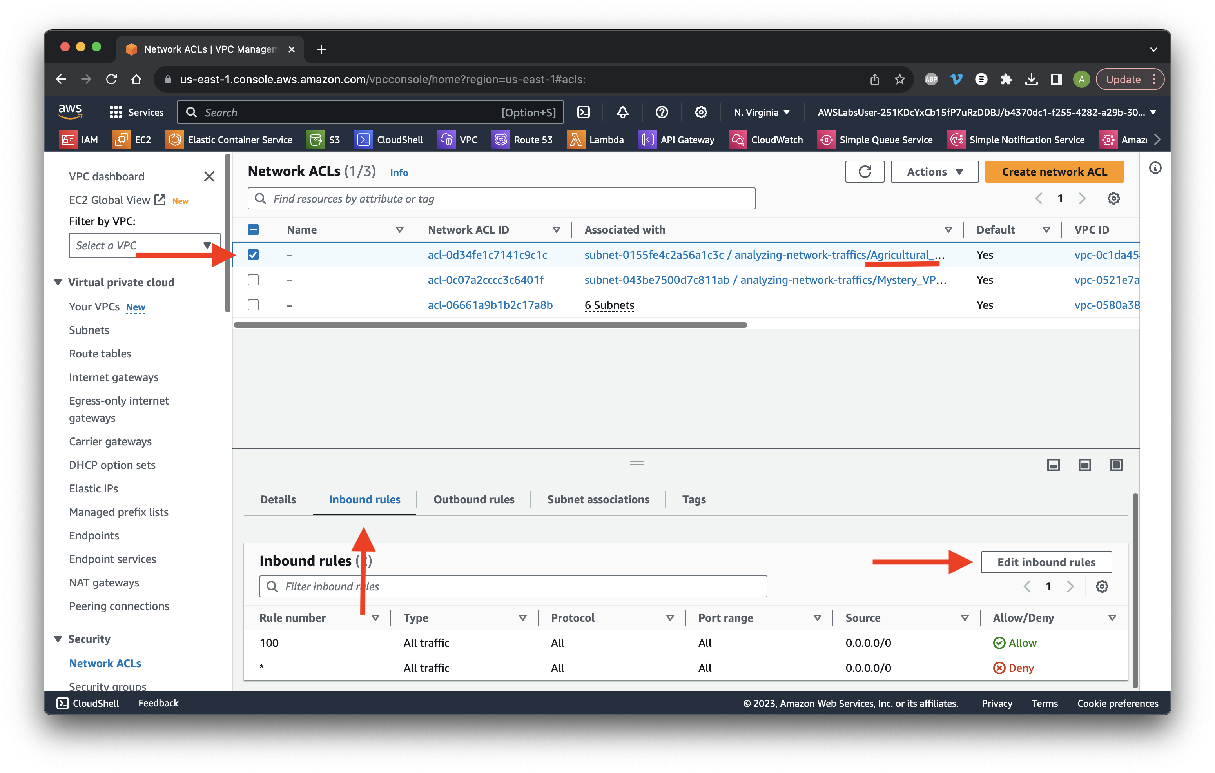Open the Services grid menu
The width and height of the screenshot is (1215, 773).
coord(136,112)
